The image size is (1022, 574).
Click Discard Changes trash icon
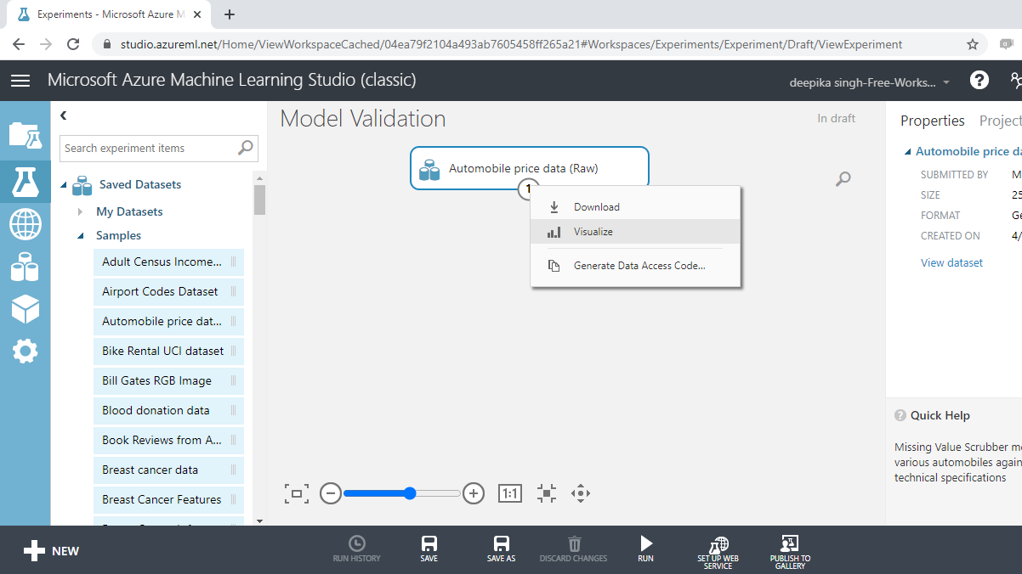(x=574, y=549)
